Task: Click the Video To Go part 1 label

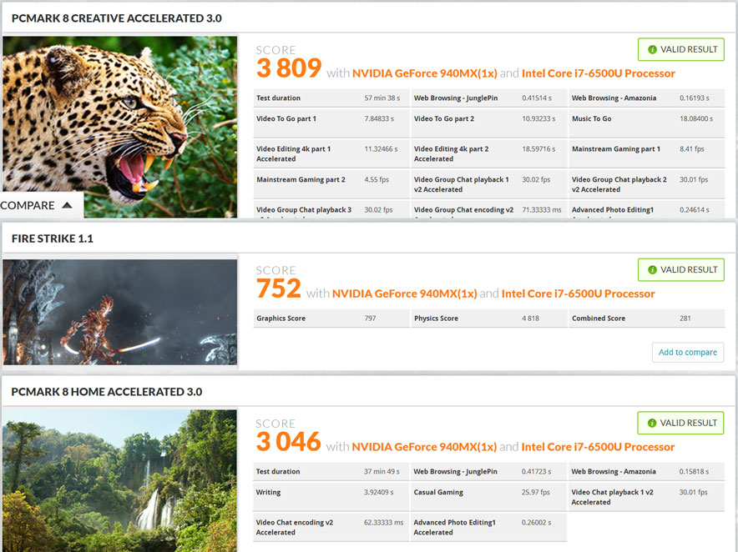Action: tap(286, 118)
